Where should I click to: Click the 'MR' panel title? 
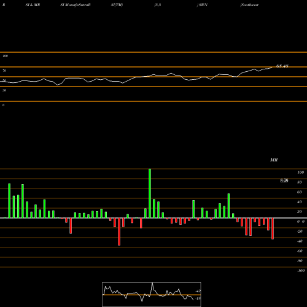pos(274,160)
